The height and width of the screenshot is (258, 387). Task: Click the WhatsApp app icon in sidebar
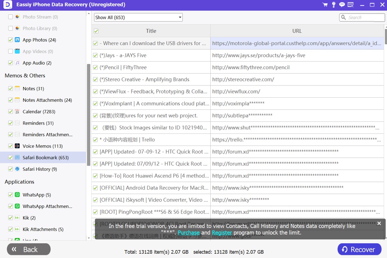[17, 195]
